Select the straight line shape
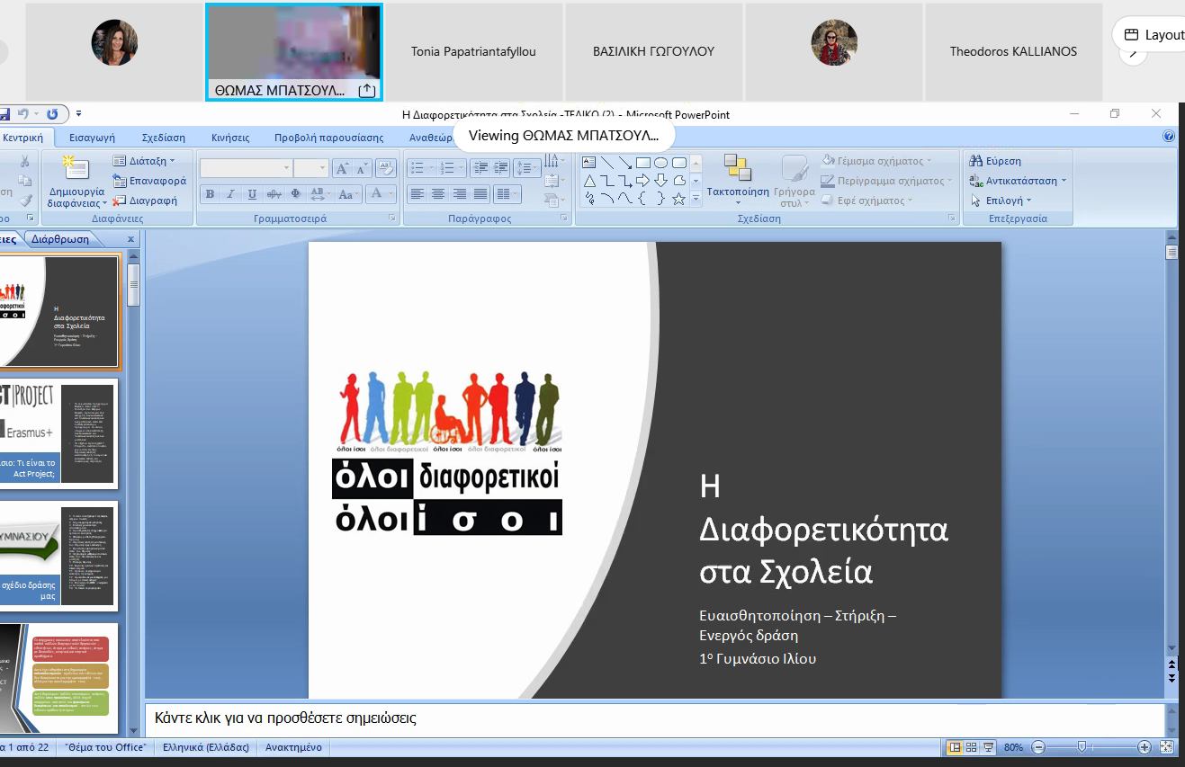The width and height of the screenshot is (1185, 767). (607, 163)
